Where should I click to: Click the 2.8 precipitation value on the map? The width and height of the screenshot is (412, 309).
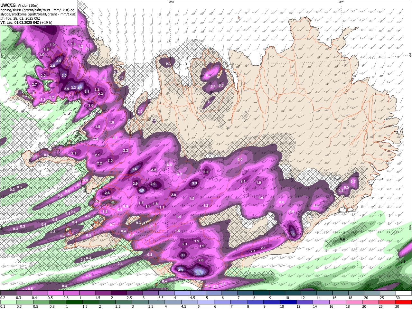[x=107, y=193]
